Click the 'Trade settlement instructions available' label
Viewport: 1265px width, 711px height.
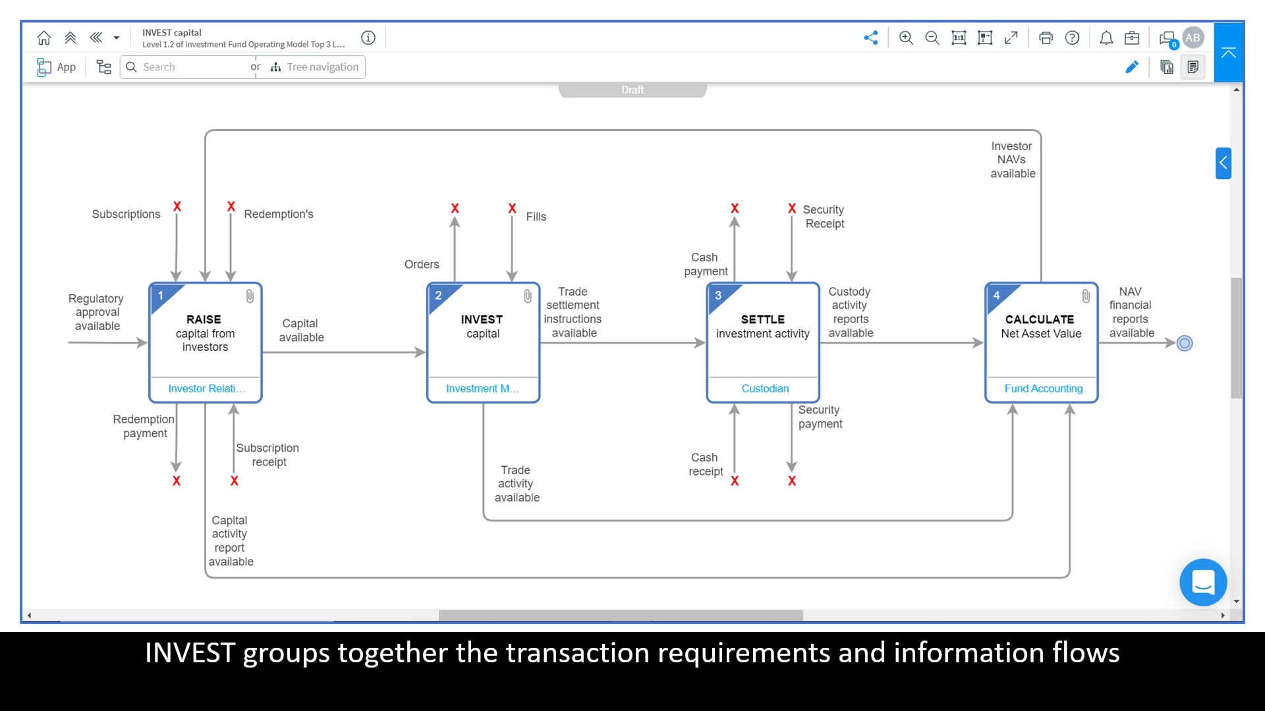(573, 312)
